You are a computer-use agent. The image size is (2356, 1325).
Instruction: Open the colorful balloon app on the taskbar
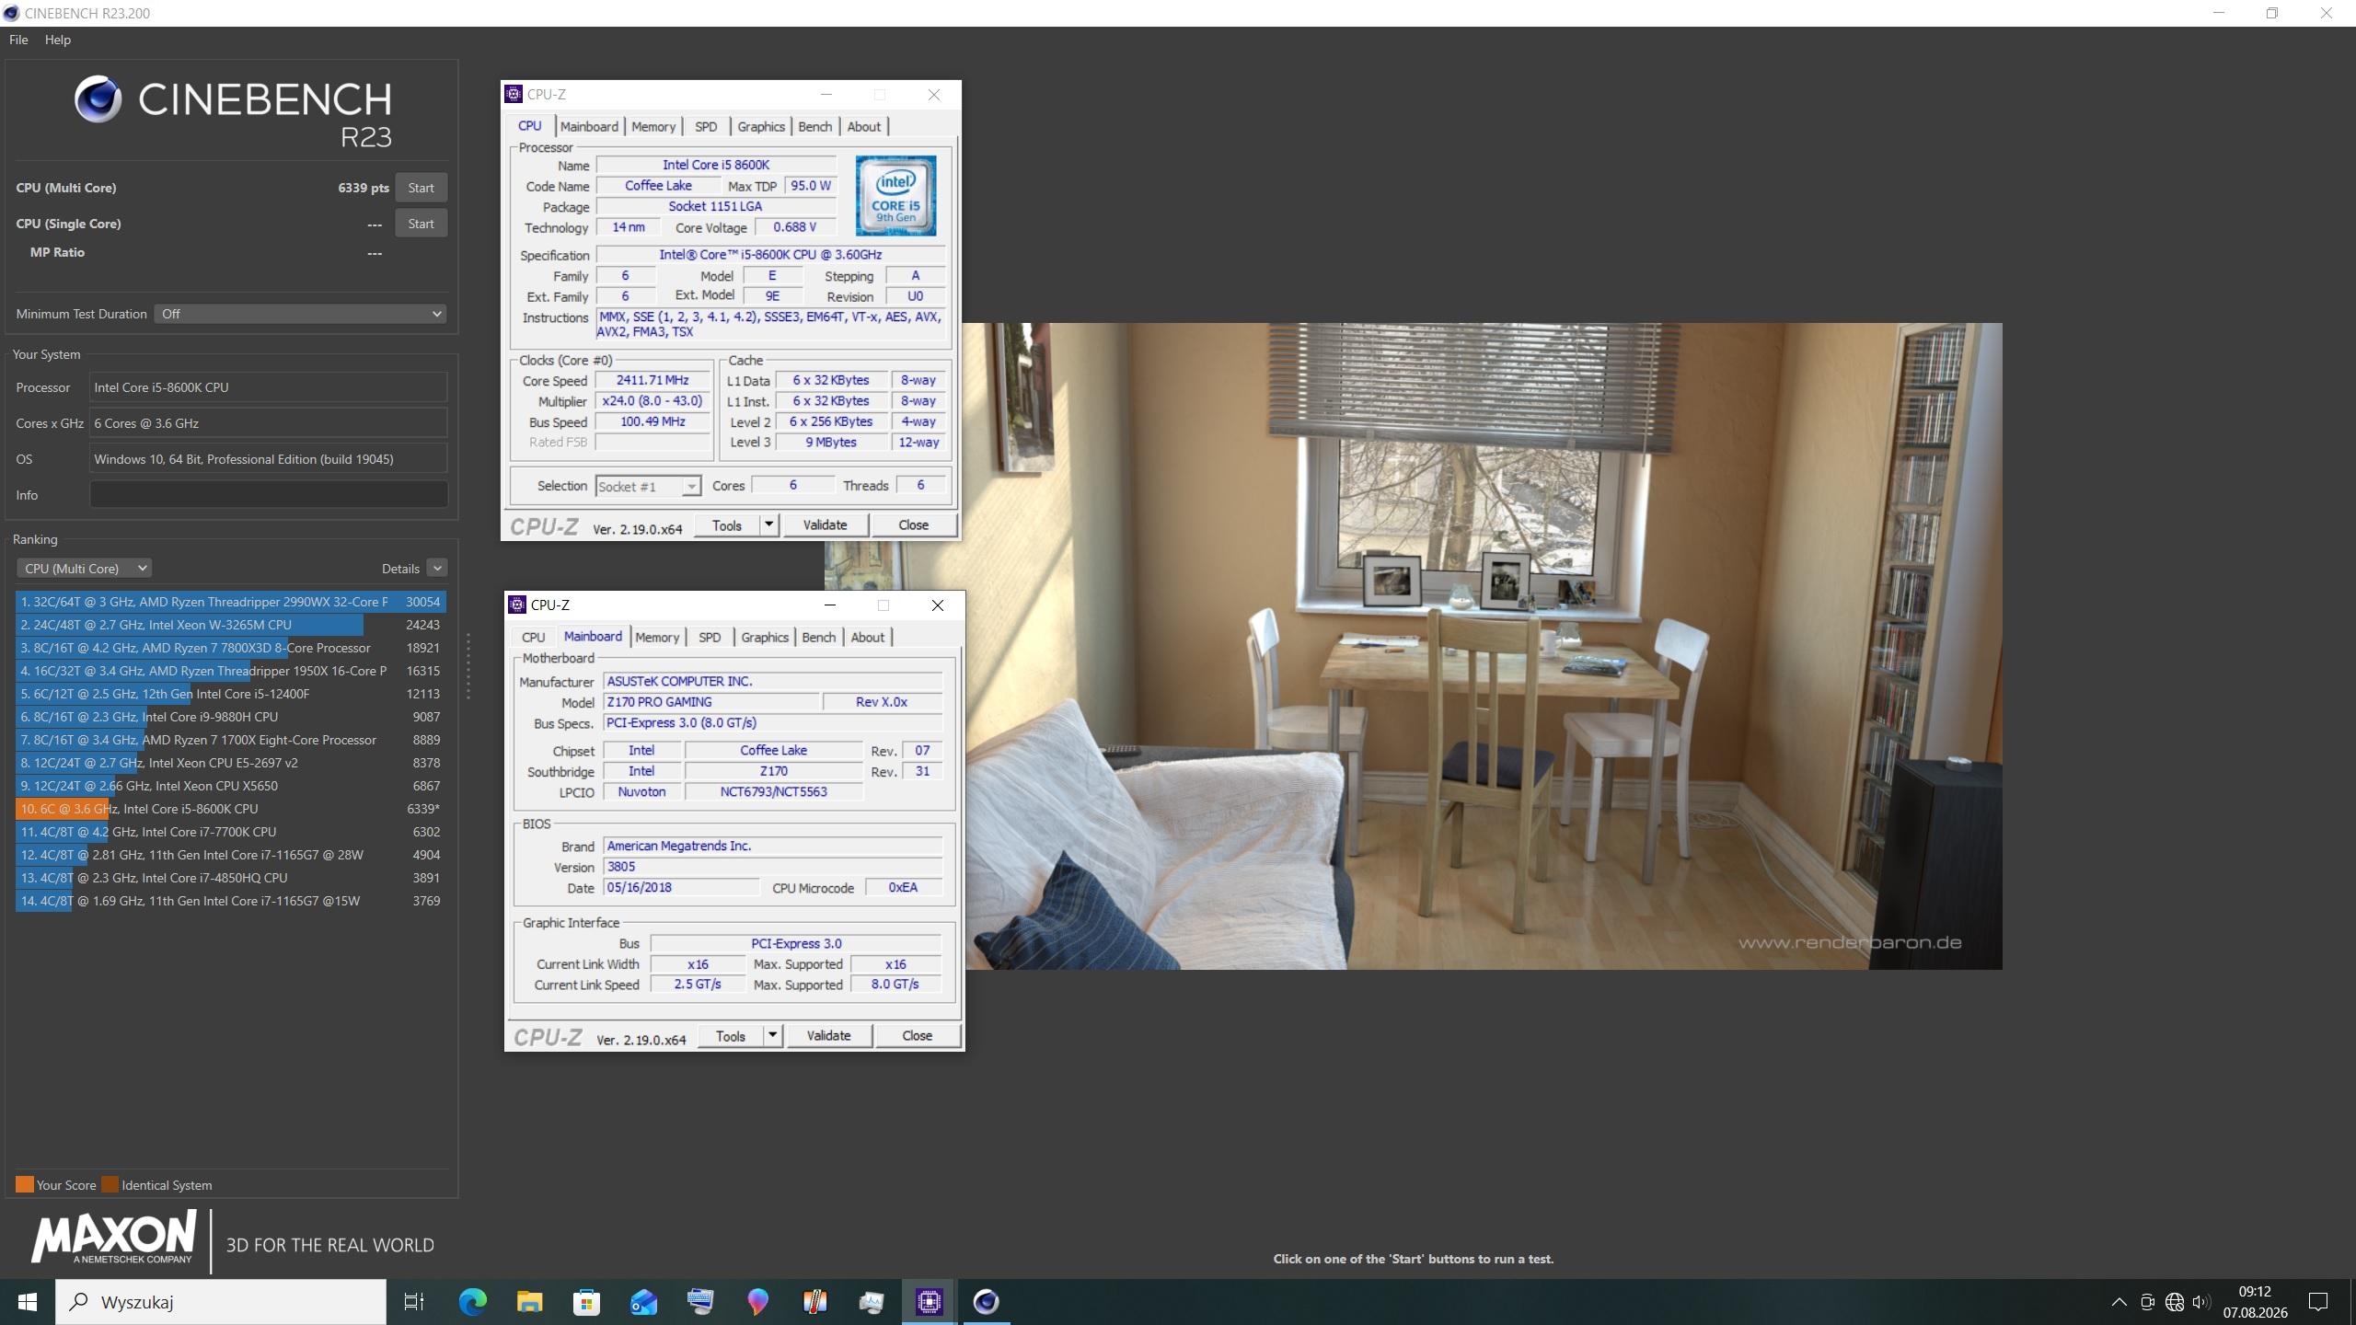click(757, 1302)
